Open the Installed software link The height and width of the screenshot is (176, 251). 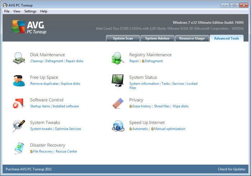66,106
